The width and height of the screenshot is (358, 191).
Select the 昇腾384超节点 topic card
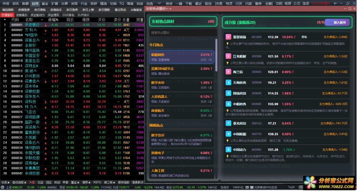tap(182, 71)
